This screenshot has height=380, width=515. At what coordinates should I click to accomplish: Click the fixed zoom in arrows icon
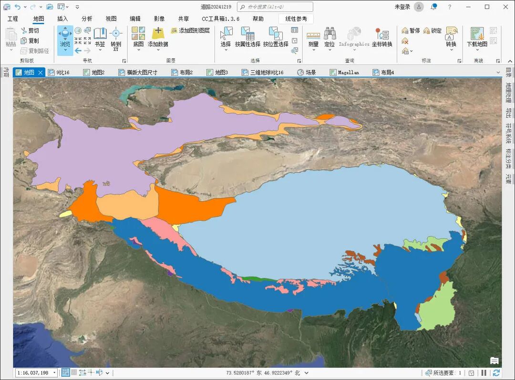point(78,41)
